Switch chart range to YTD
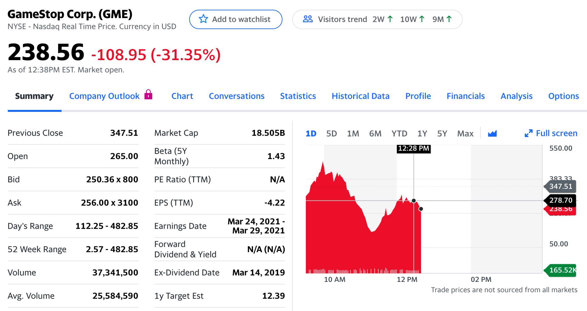The image size is (587, 311). pos(399,134)
